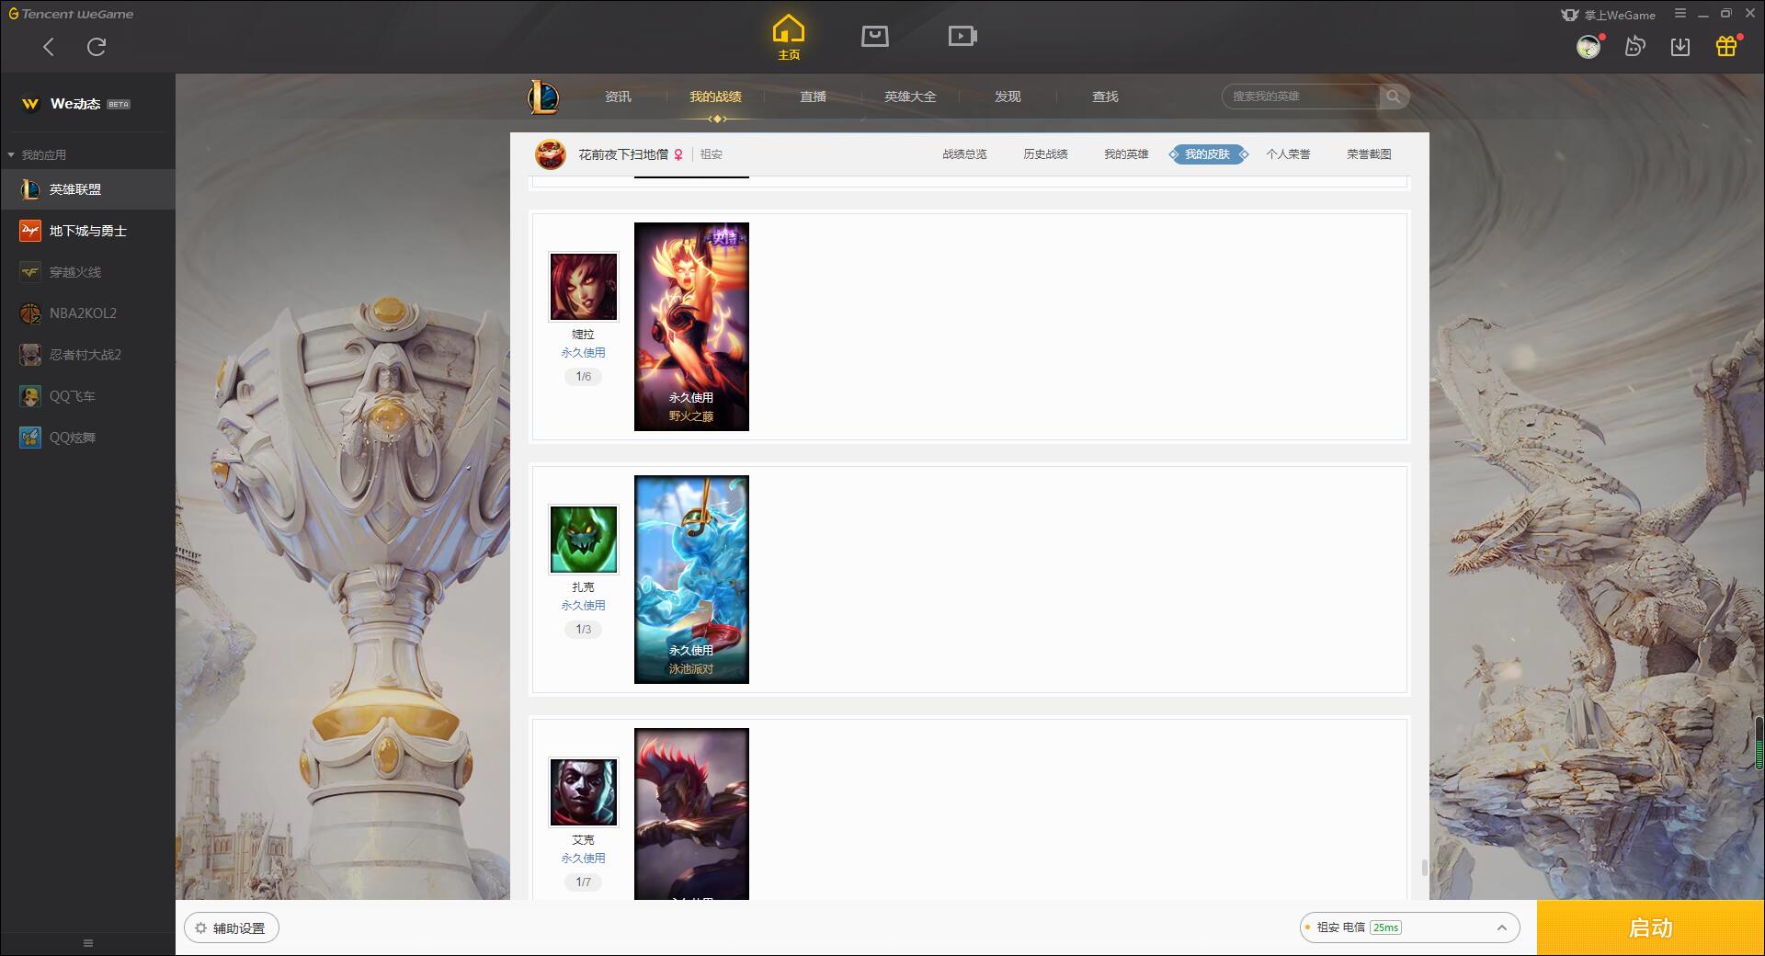Switch to 荣誉截图 sub-tab
The width and height of the screenshot is (1765, 956).
pyautogui.click(x=1369, y=154)
